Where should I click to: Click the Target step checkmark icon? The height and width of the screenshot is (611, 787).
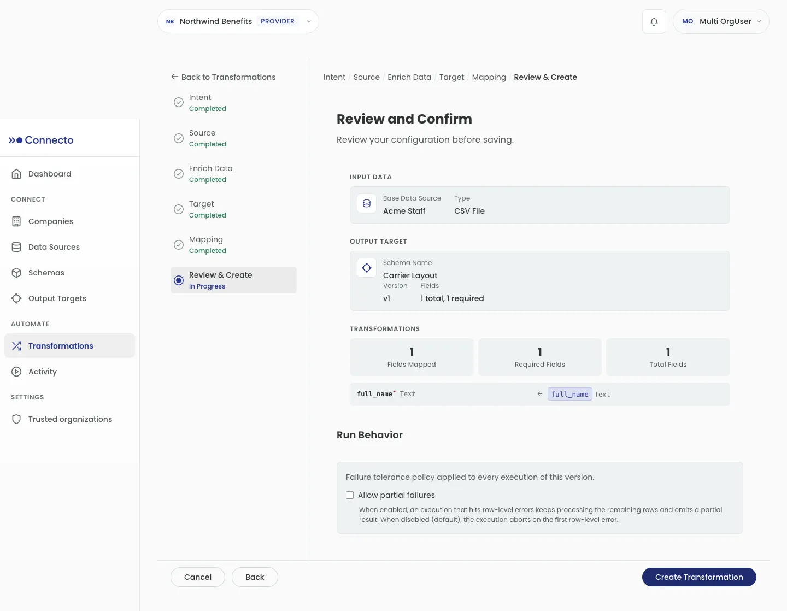(179, 209)
